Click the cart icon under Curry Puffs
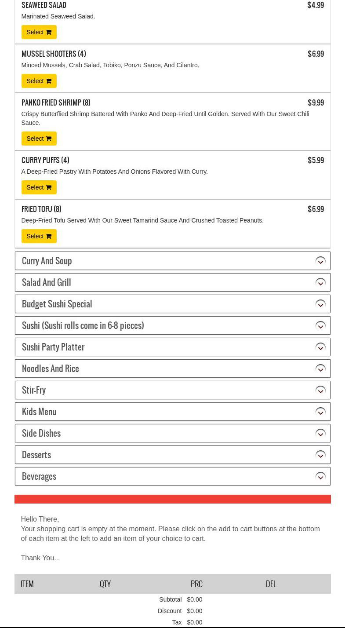Viewport: 345px width, 628px height. click(48, 187)
